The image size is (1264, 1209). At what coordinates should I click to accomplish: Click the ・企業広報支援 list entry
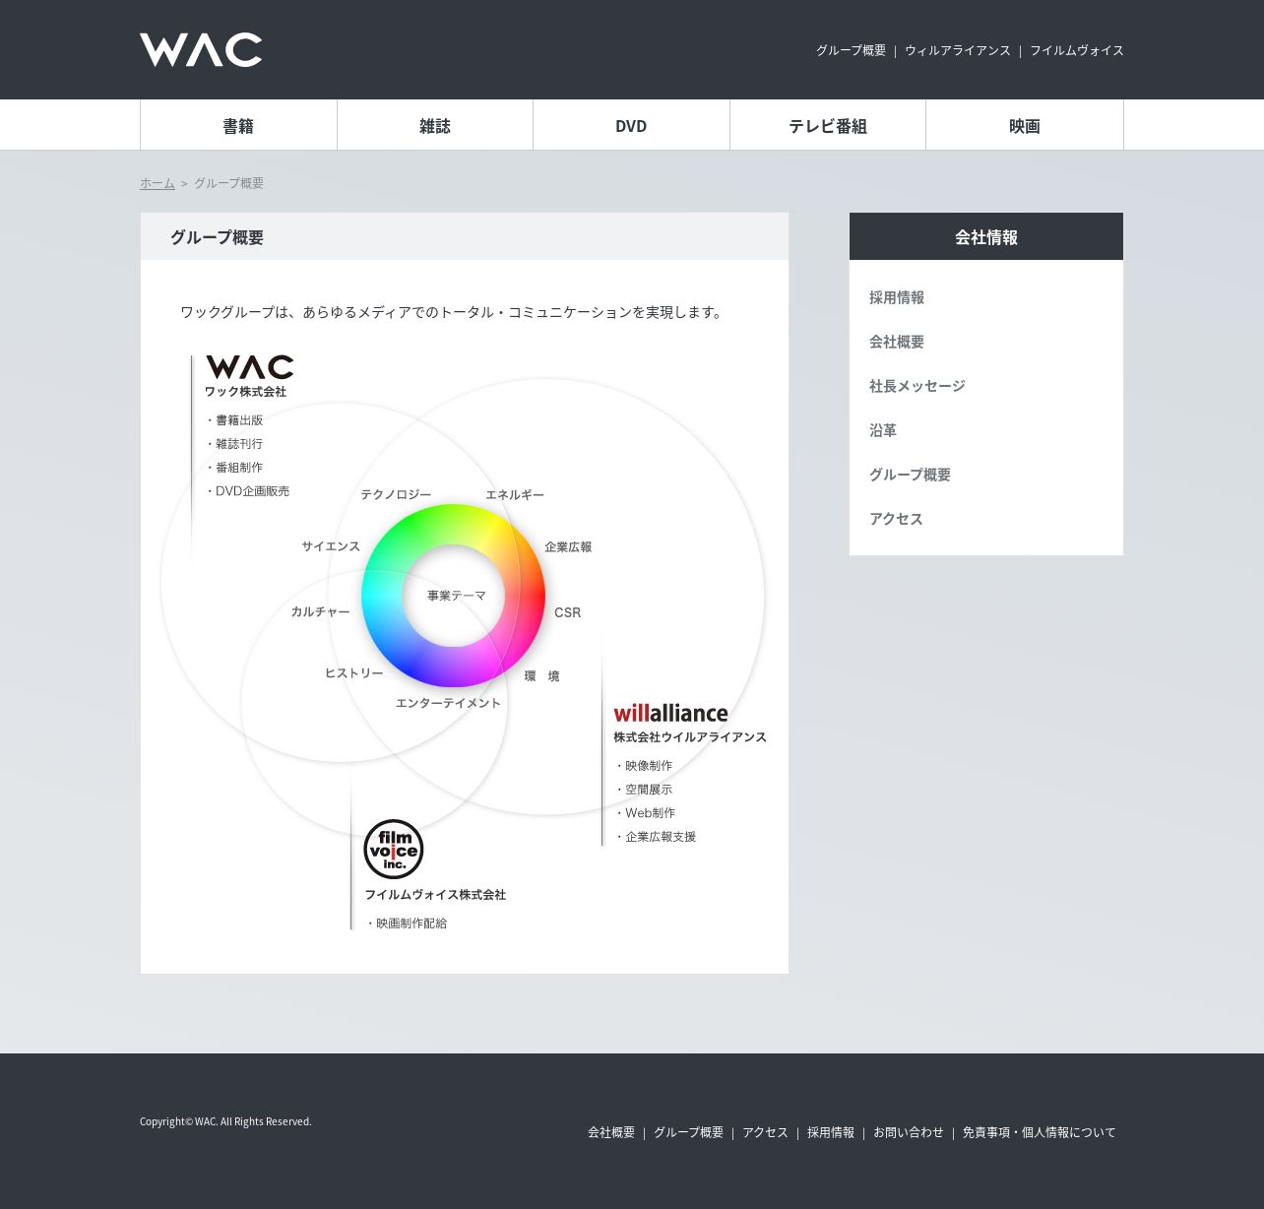click(656, 836)
